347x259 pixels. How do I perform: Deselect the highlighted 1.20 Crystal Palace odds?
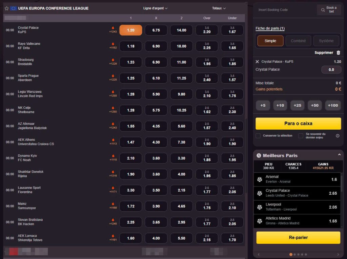[x=131, y=30]
